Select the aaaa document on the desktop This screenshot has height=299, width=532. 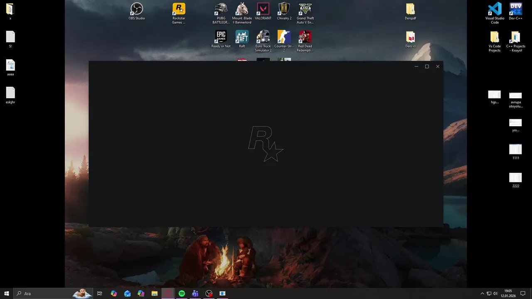point(10,67)
